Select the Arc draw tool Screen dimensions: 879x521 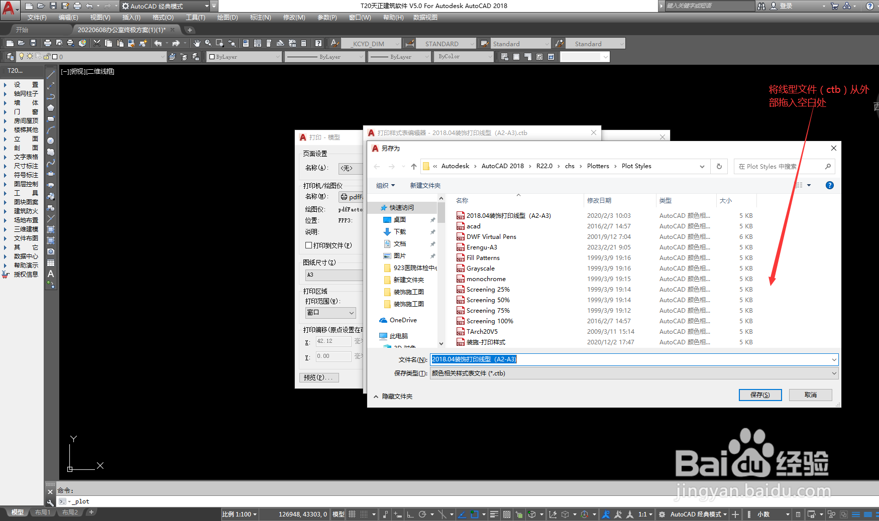pyautogui.click(x=51, y=130)
